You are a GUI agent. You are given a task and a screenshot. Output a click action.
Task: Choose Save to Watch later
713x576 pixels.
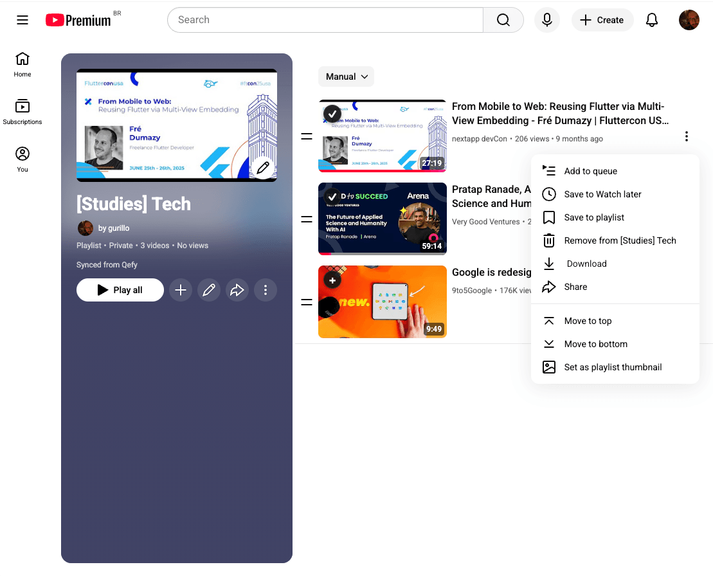pos(615,194)
